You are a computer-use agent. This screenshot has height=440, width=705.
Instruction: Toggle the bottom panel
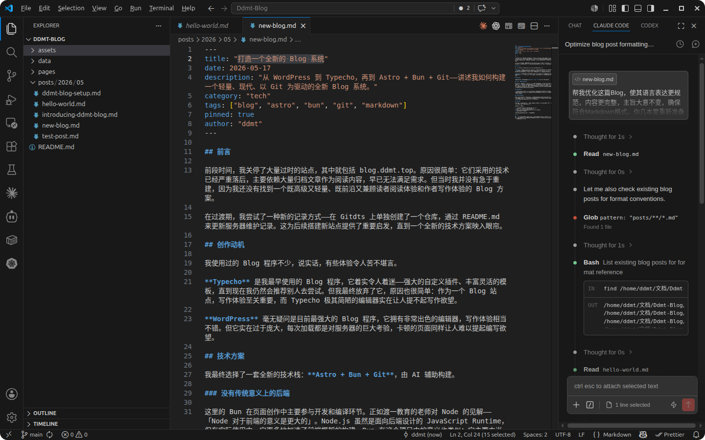(x=638, y=8)
